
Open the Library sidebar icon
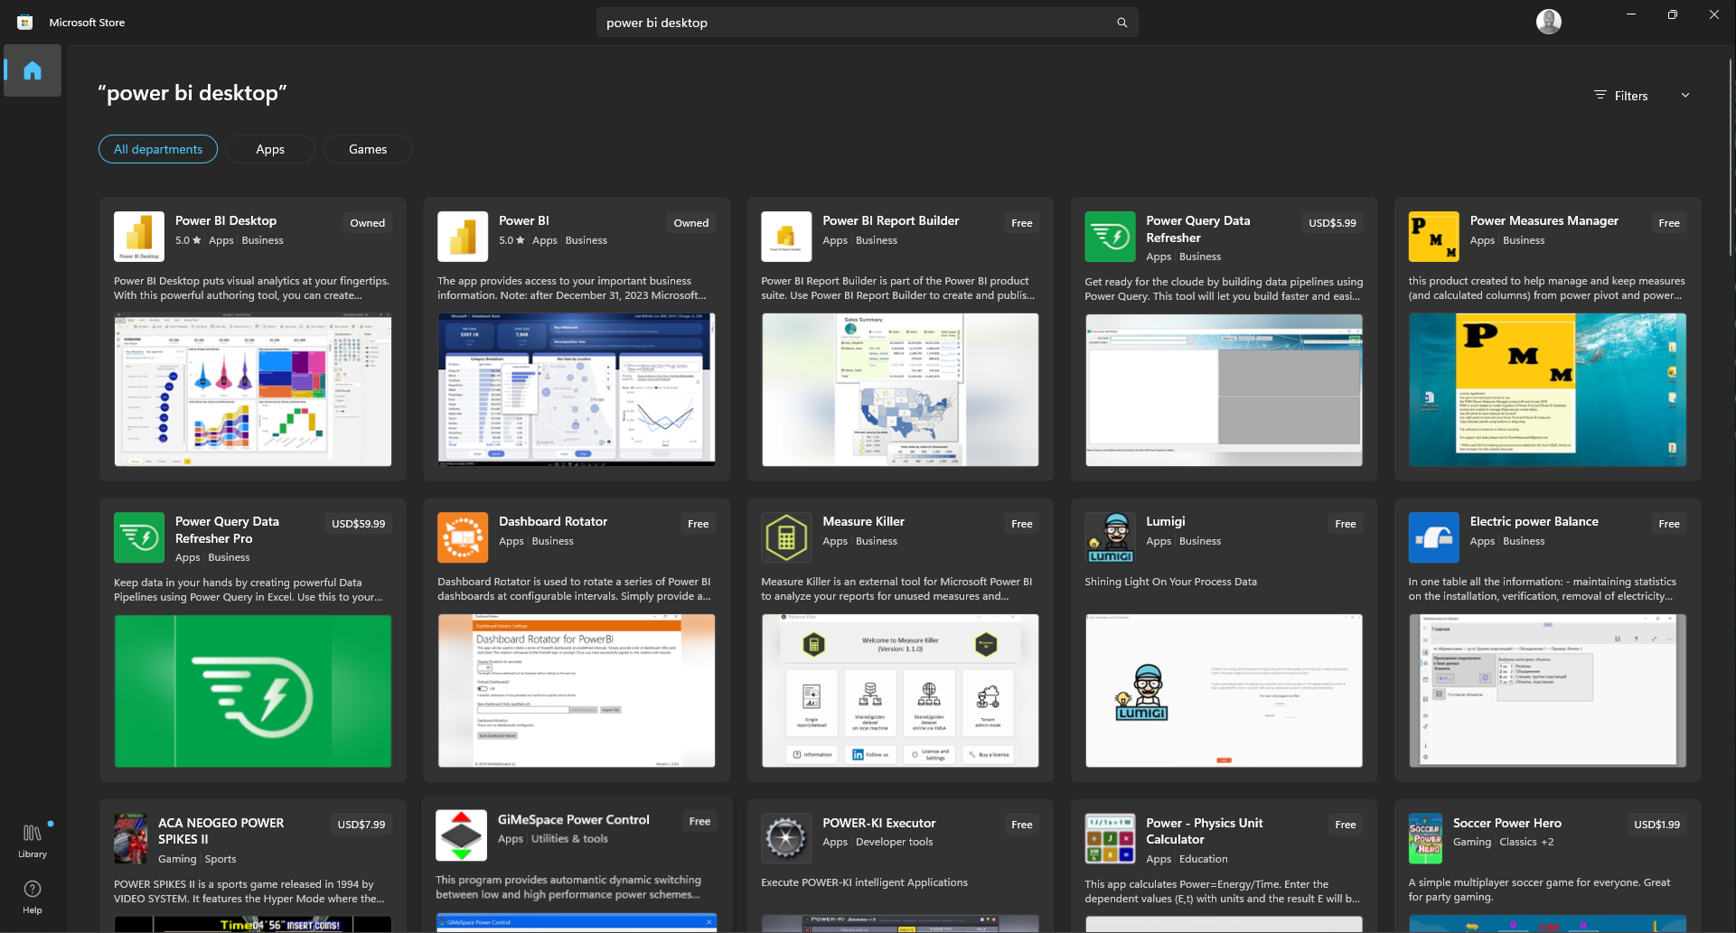(33, 840)
